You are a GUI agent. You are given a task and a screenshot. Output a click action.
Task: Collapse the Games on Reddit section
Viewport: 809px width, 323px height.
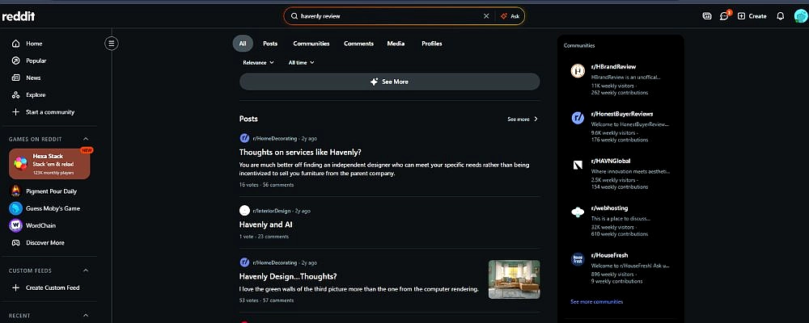point(86,139)
